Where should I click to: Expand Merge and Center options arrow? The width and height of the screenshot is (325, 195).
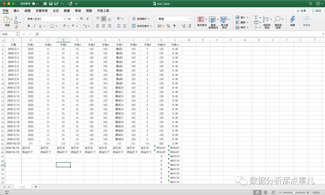(151, 26)
